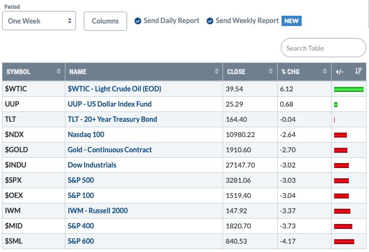
Task: Open the Gold - Continuous Contract link
Action: tap(110, 150)
